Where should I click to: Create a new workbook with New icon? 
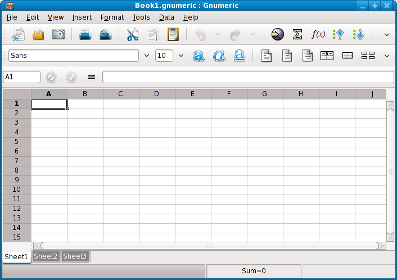coord(18,34)
